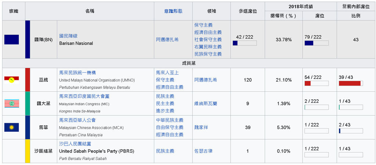Click the 沙團結黨 abbreviation cell
The image size is (376, 165).
[x=43, y=151]
